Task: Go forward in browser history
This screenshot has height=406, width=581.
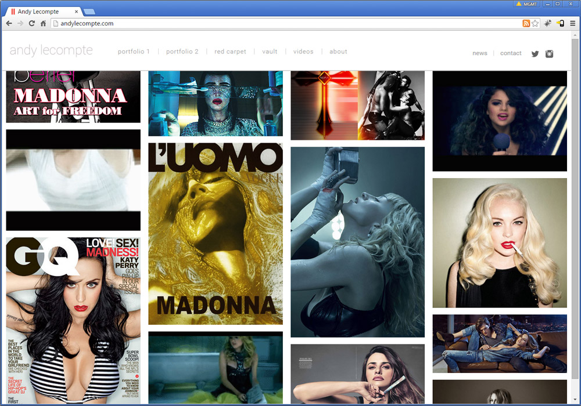Action: [x=20, y=23]
